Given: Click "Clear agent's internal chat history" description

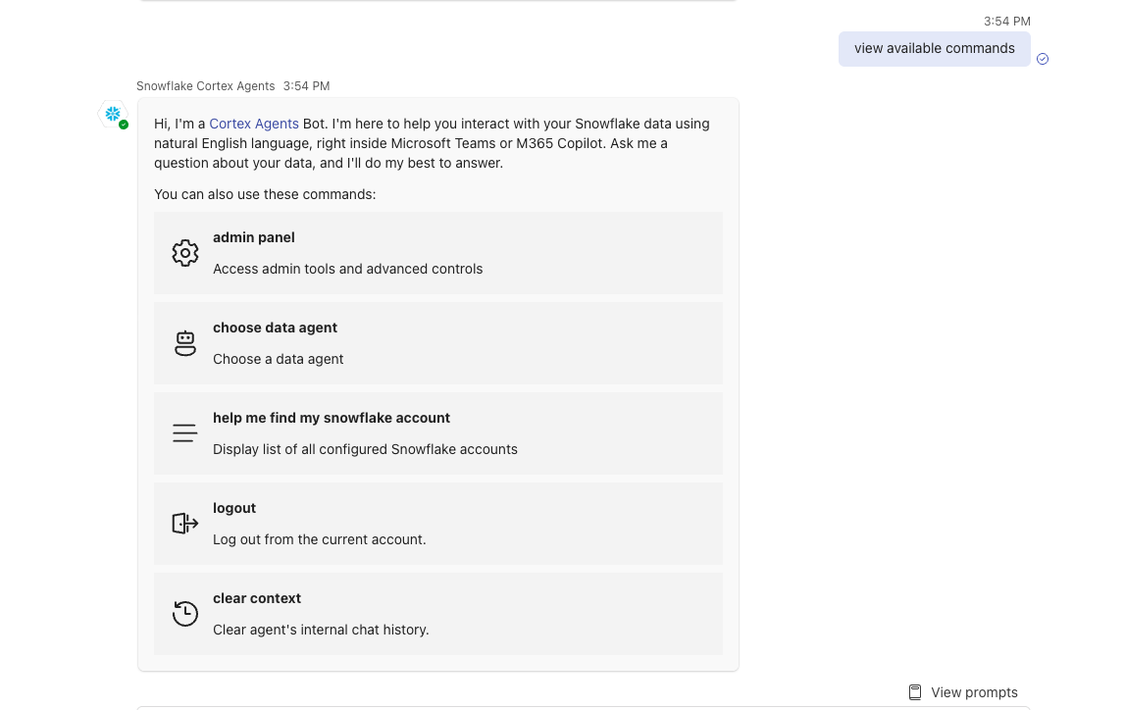Looking at the screenshot, I should [x=321, y=630].
